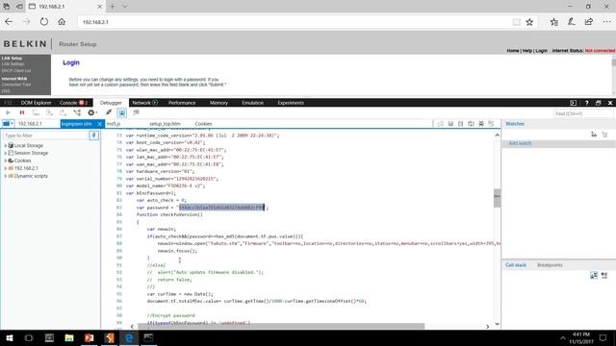The height and width of the screenshot is (346, 616).
Task: Switch to the Breakpoints tab
Action: 550,265
